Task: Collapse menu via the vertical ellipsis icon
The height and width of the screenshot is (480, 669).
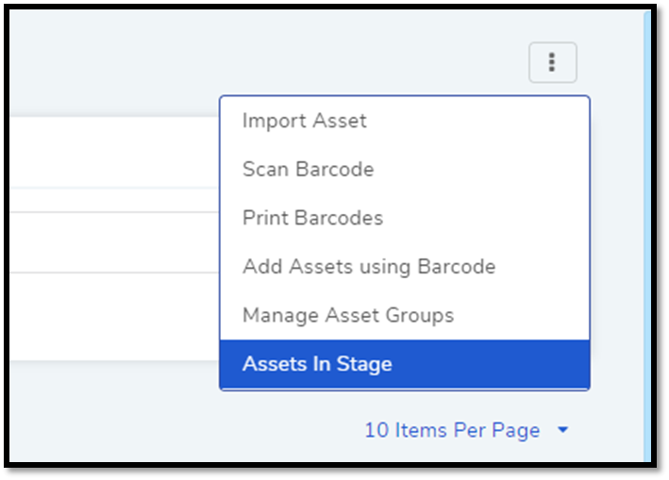Action: click(552, 62)
